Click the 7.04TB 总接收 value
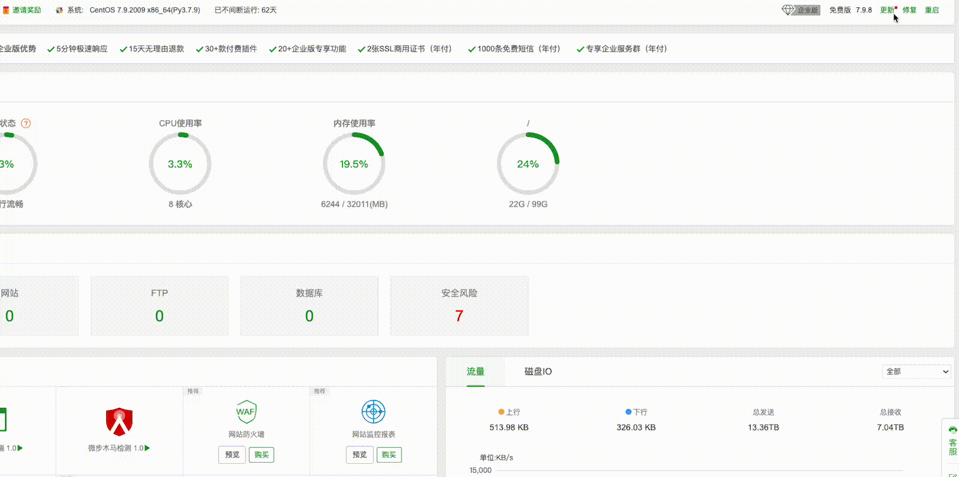Image resolution: width=959 pixels, height=477 pixels. [891, 427]
